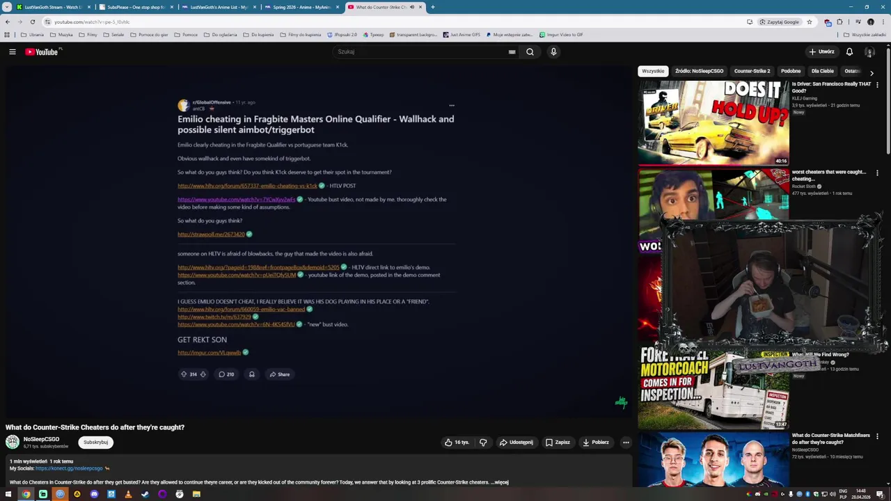Open the taskbar clock showing 14:48
The width and height of the screenshot is (891, 501).
861,494
